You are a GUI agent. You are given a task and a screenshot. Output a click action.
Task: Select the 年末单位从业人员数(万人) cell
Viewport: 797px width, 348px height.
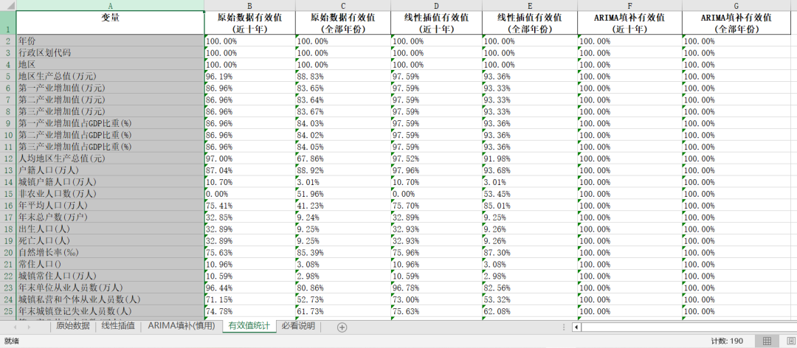tap(110, 288)
